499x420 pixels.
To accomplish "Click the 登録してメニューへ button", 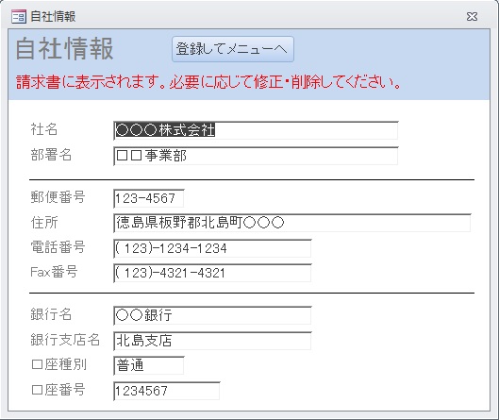I will [233, 49].
